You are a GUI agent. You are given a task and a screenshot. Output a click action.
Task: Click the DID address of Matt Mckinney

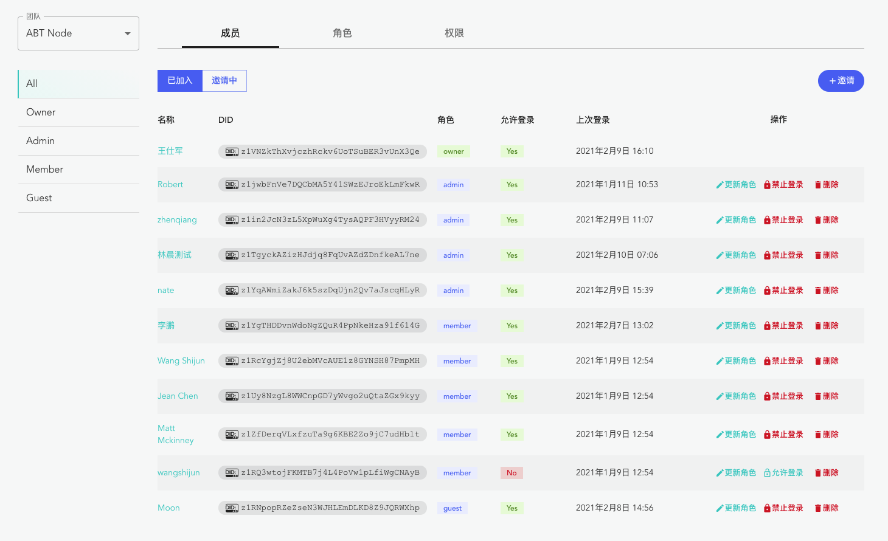(330, 434)
